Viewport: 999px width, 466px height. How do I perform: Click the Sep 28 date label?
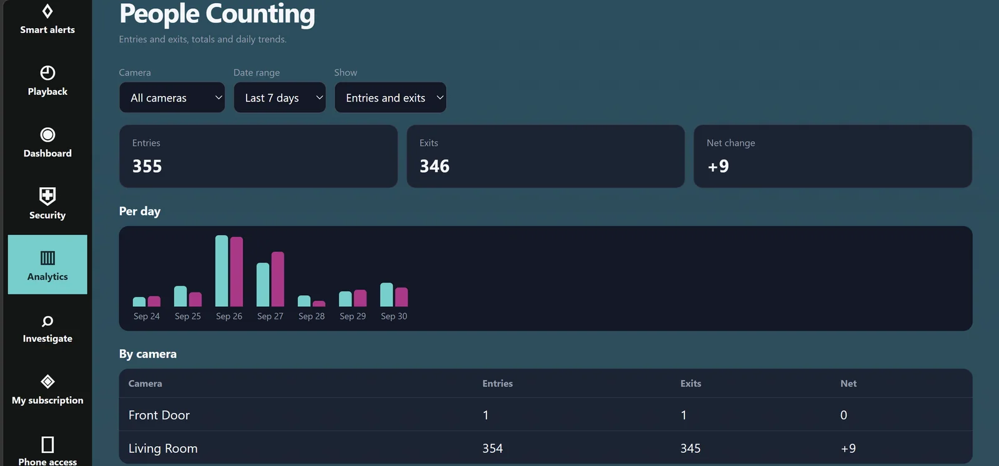click(x=312, y=316)
